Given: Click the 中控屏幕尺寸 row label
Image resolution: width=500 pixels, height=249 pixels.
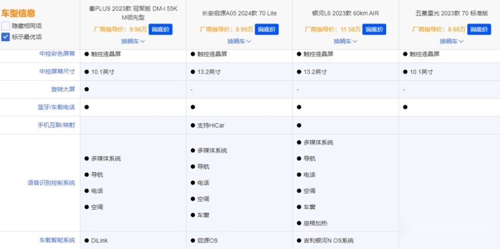Looking at the screenshot, I should [57, 71].
